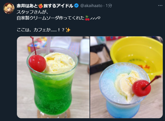Click the fire emoji in the display name
The width and height of the screenshot is (165, 121).
coord(41,6)
